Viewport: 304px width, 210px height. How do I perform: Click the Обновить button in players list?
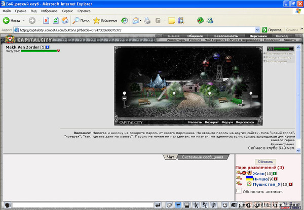point(265,161)
